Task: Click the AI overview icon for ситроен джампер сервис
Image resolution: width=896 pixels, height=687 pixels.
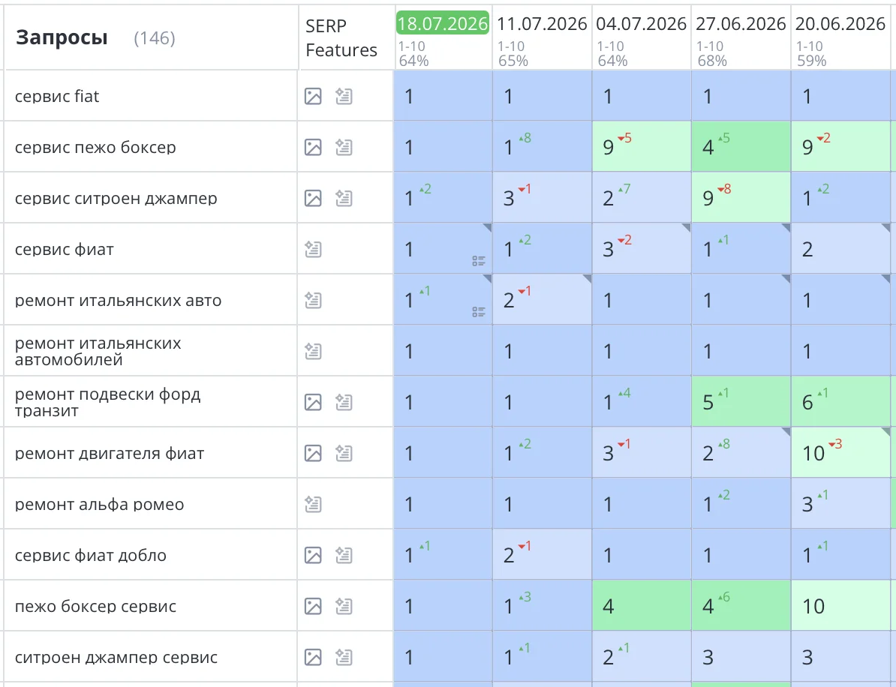Action: pos(344,657)
